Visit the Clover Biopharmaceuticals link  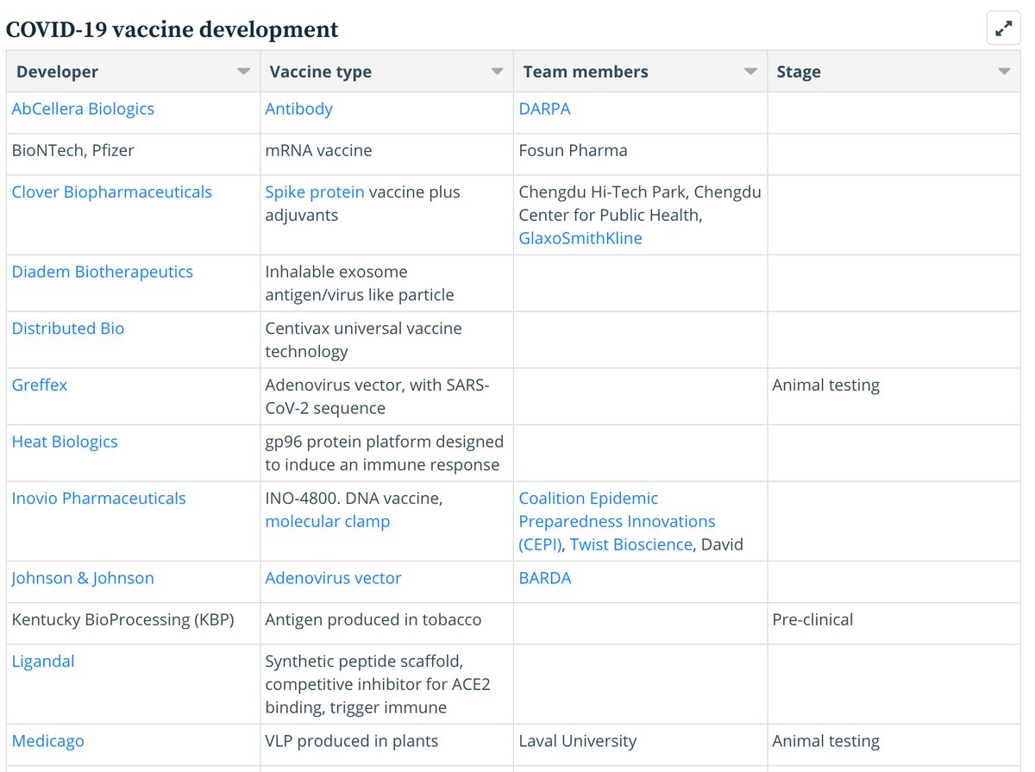coord(111,192)
